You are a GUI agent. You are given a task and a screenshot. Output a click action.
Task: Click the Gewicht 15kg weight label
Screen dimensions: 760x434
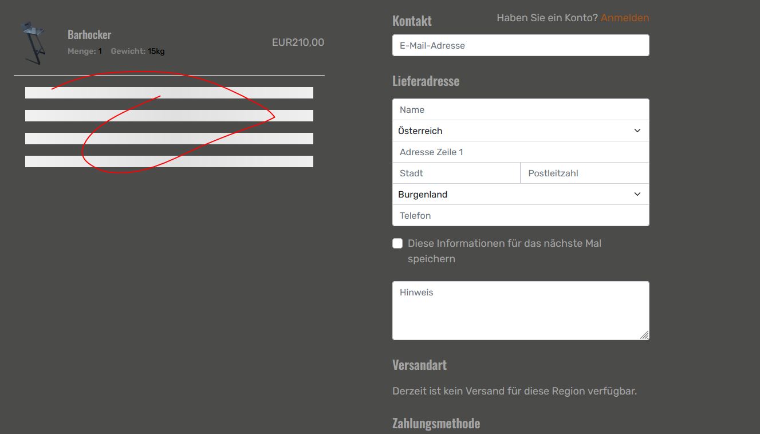point(137,52)
